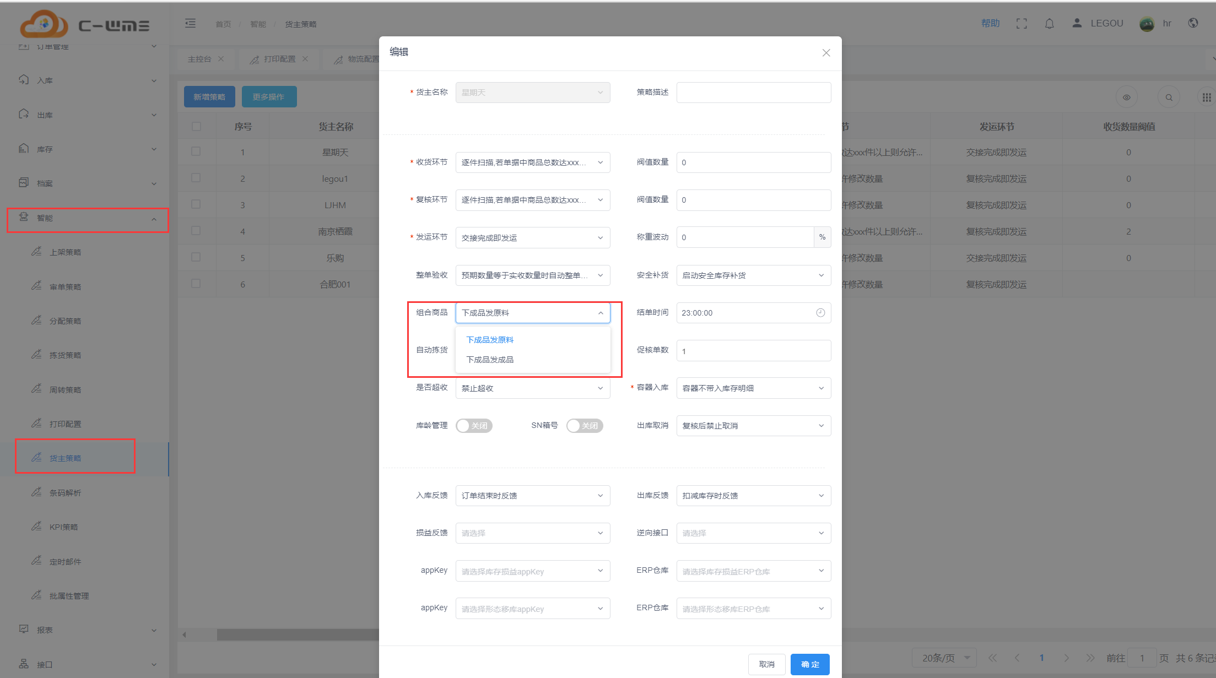
Task: Expand the 出库 sidebar menu
Action: [x=85, y=115]
